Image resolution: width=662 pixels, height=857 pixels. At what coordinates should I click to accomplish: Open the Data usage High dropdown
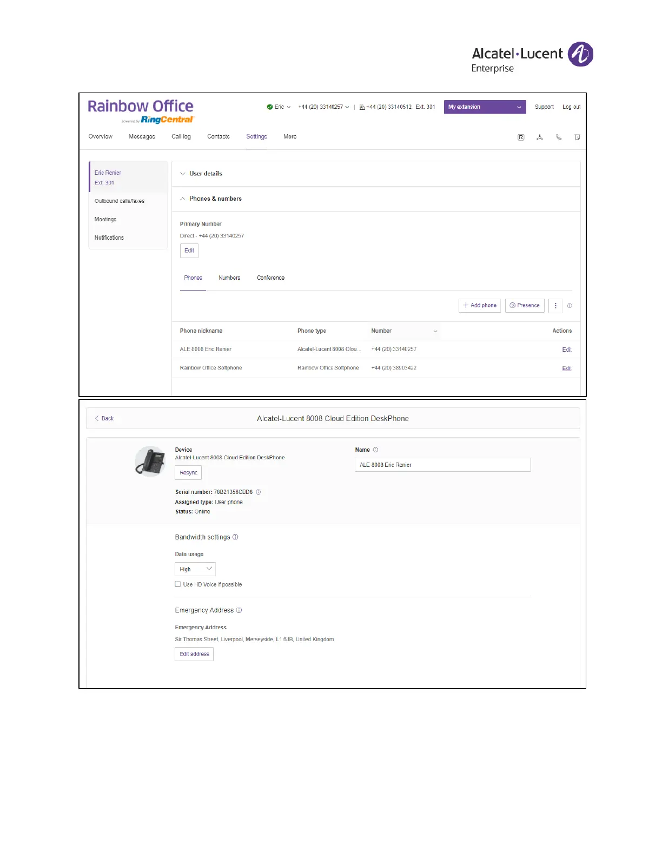195,569
